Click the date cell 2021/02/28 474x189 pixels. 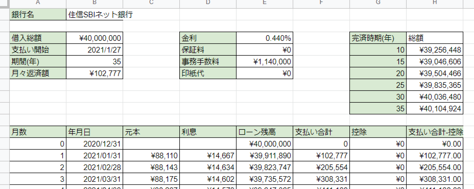[94, 167]
